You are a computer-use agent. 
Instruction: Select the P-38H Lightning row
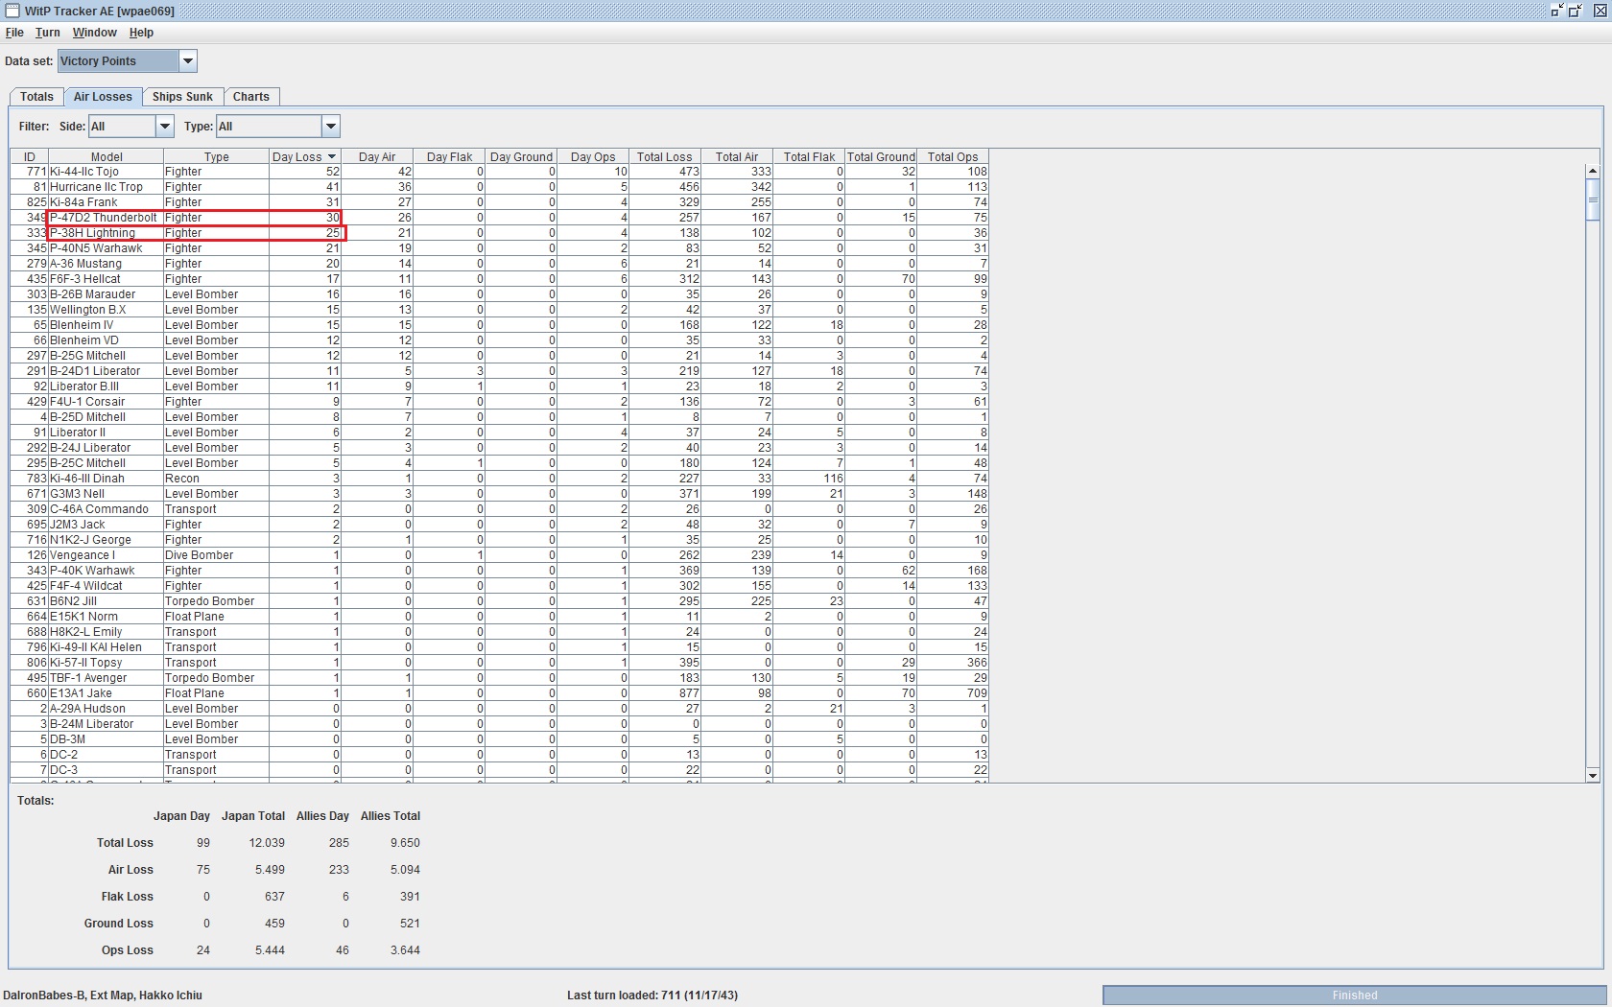(499, 233)
